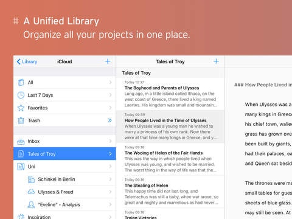The height and width of the screenshot is (219, 292).
Task: Open Schinkel in Berlin subgroup label
Action: click(57, 179)
